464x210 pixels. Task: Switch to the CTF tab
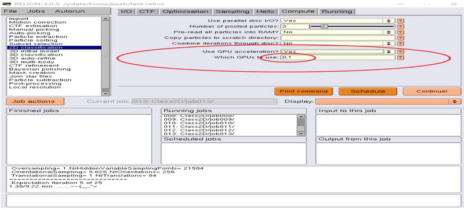[147, 12]
